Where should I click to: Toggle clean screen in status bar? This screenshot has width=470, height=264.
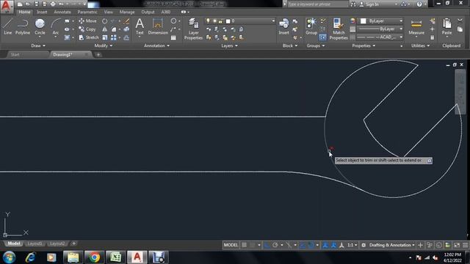pos(457,245)
